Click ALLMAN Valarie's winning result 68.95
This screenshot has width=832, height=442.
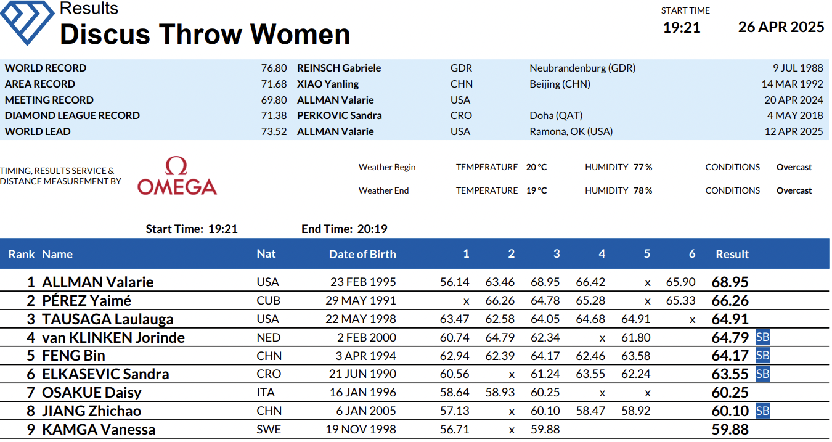point(730,282)
